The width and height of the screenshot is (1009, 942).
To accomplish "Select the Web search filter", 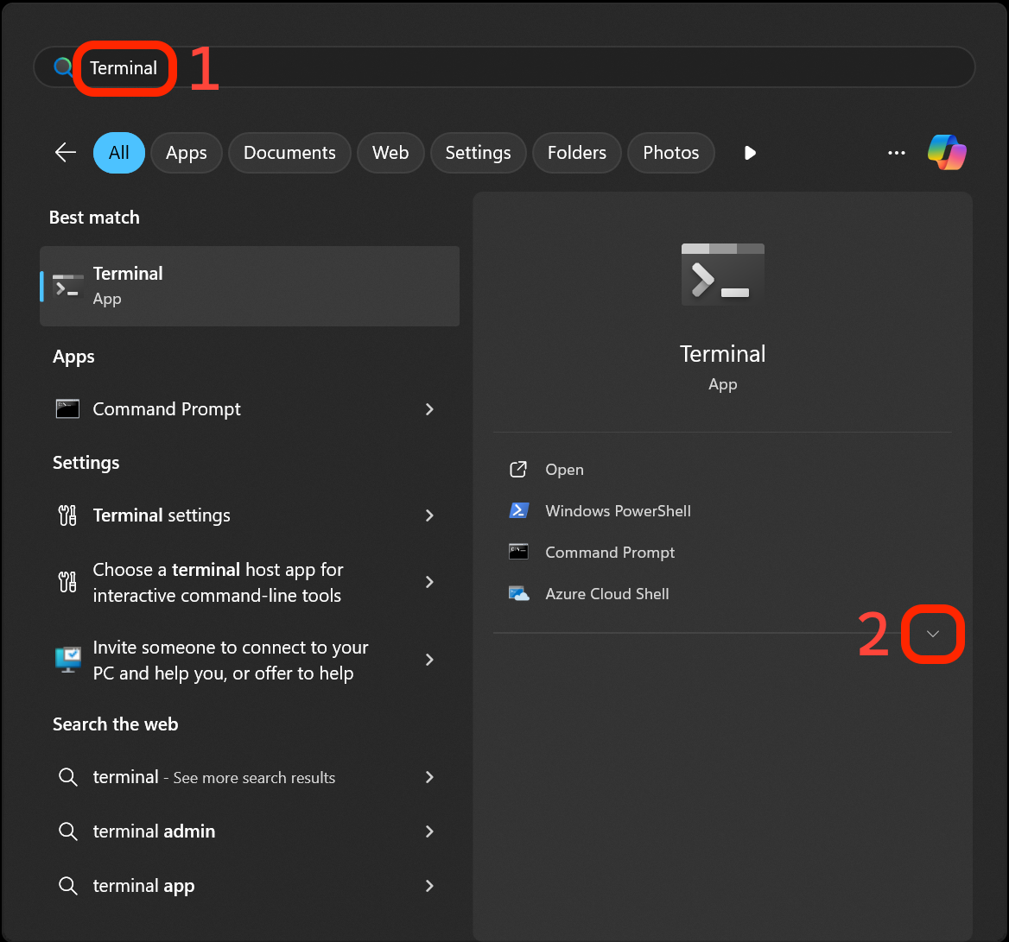I will (x=390, y=152).
